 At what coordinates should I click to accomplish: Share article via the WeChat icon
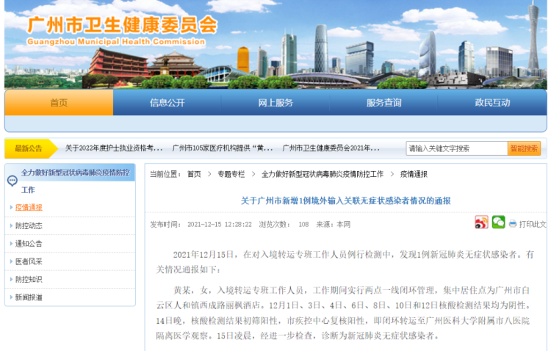click(x=498, y=222)
